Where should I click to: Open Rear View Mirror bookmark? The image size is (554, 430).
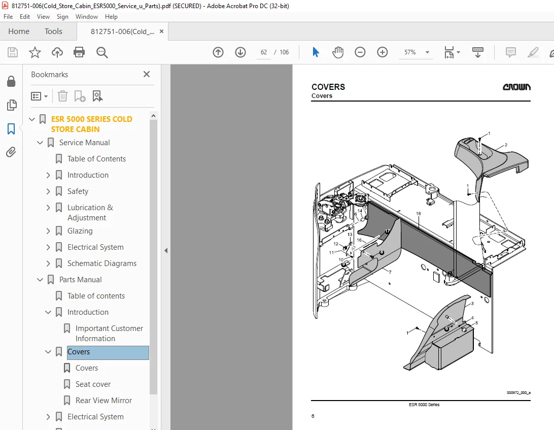pos(103,400)
